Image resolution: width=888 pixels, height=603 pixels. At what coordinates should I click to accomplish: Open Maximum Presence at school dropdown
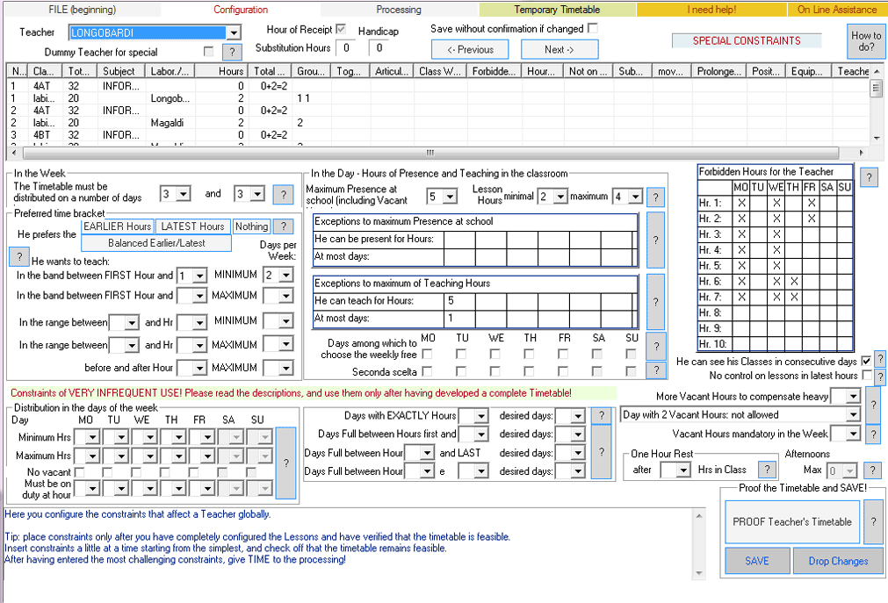pyautogui.click(x=451, y=197)
